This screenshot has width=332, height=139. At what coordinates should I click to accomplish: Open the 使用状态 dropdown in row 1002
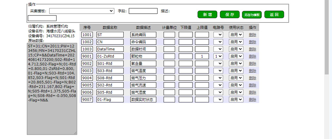tap(236, 42)
